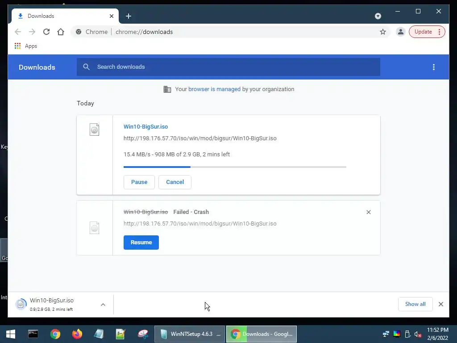Select the Downloads browser tab
Viewport: 457px width, 343px height.
click(65, 16)
